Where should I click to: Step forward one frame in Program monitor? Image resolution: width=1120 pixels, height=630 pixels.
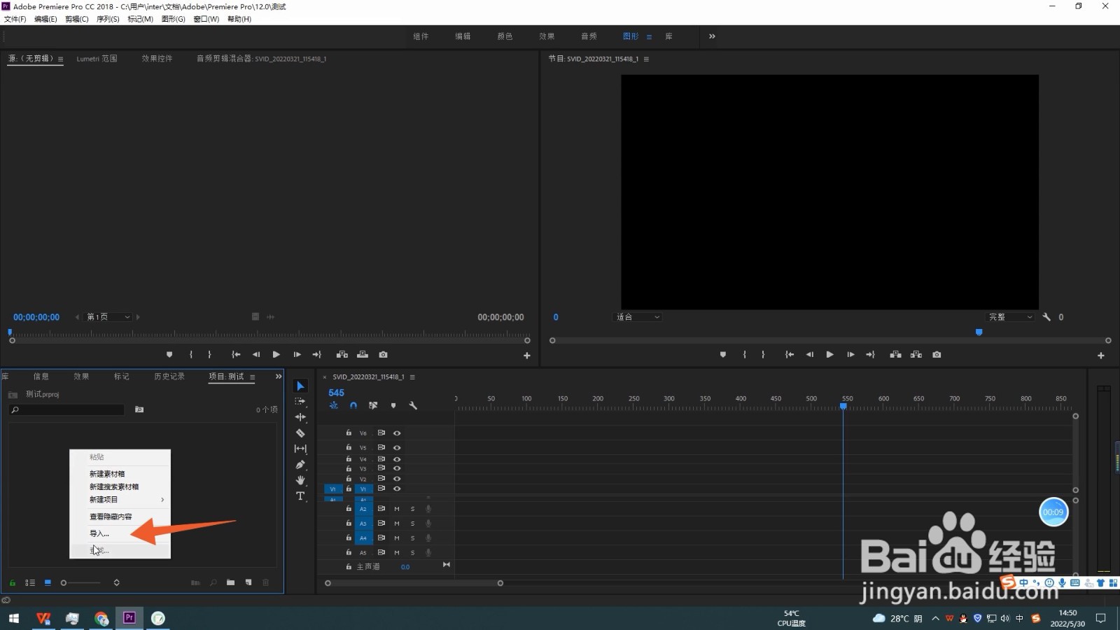tap(850, 355)
